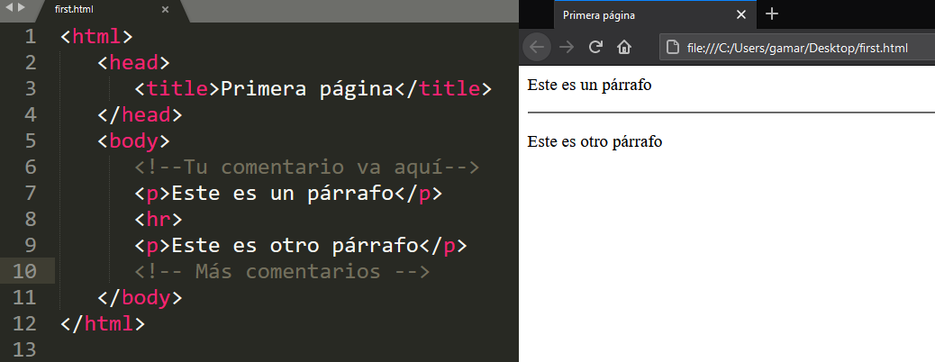The image size is (935, 362).
Task: Click the hr tag on line 8
Action: 158,220
